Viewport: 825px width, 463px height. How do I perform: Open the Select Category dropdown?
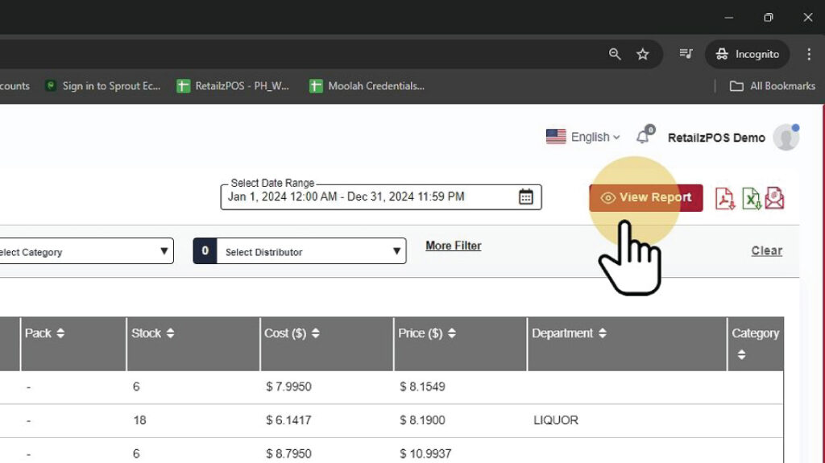click(x=85, y=252)
